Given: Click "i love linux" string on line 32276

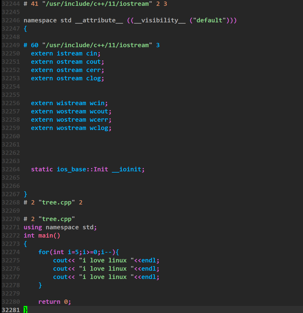Looking at the screenshot, I should pyautogui.click(x=106, y=269).
